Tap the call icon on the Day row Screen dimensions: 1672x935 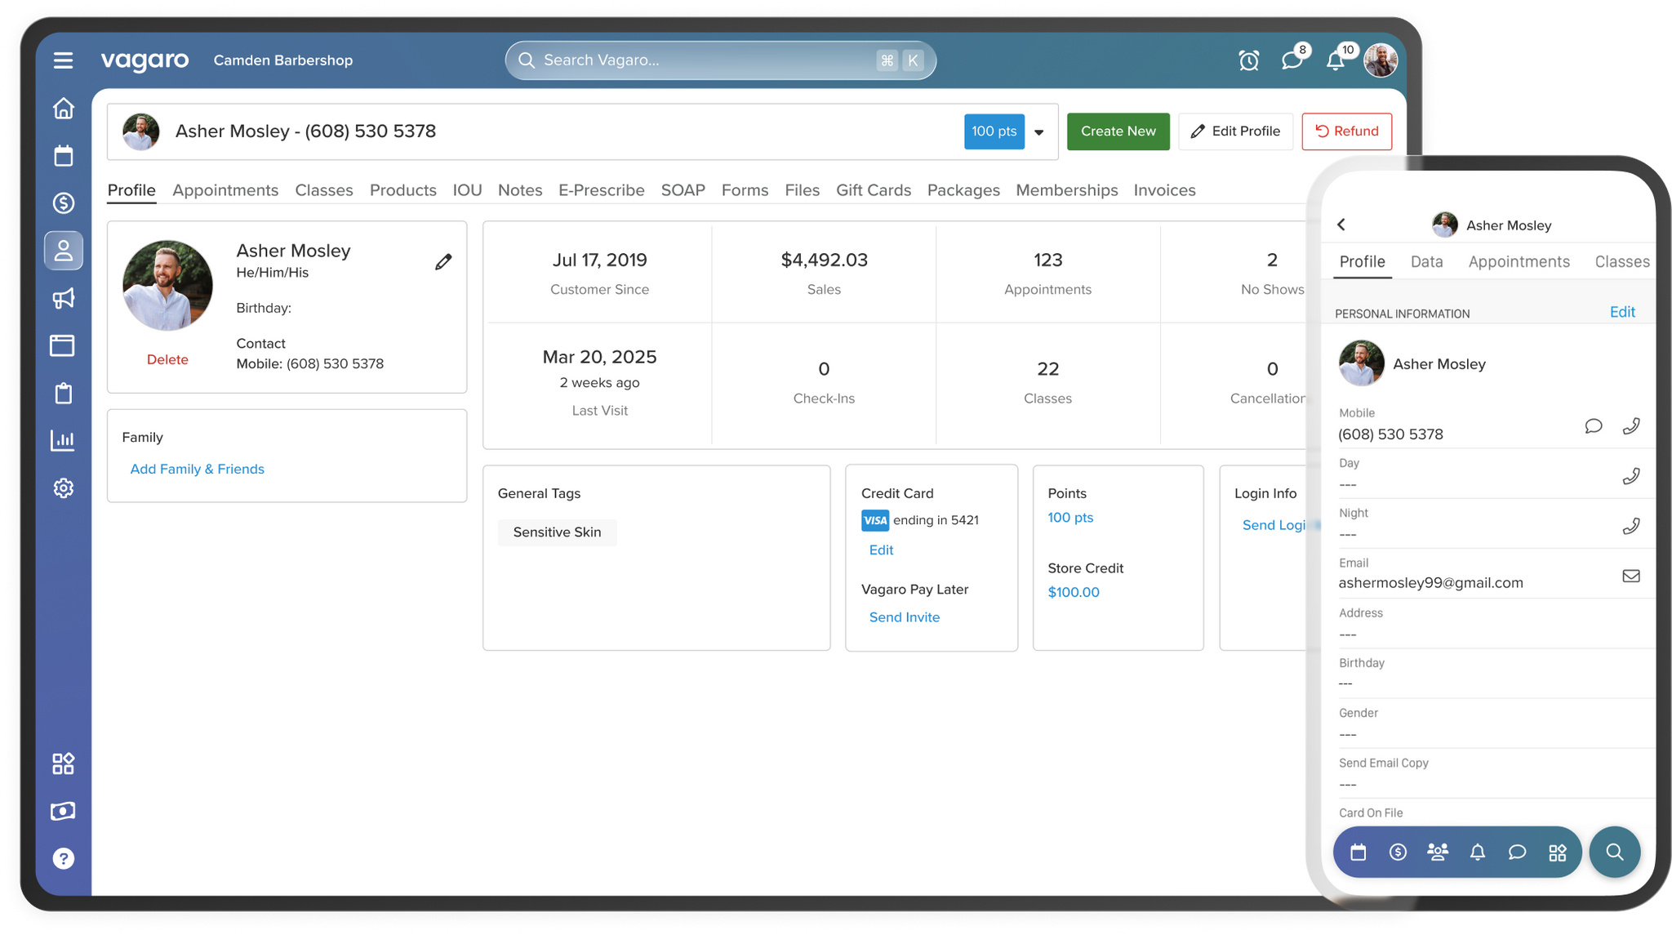[1630, 476]
